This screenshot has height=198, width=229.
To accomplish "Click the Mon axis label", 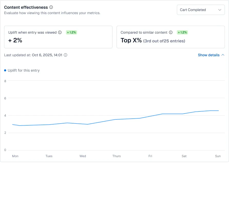I will coord(15,156).
